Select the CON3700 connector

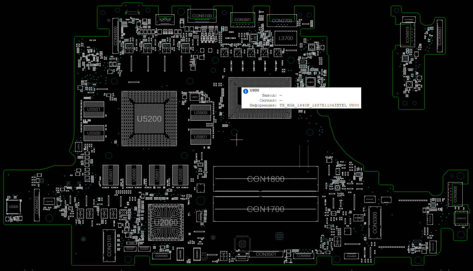pos(282,21)
